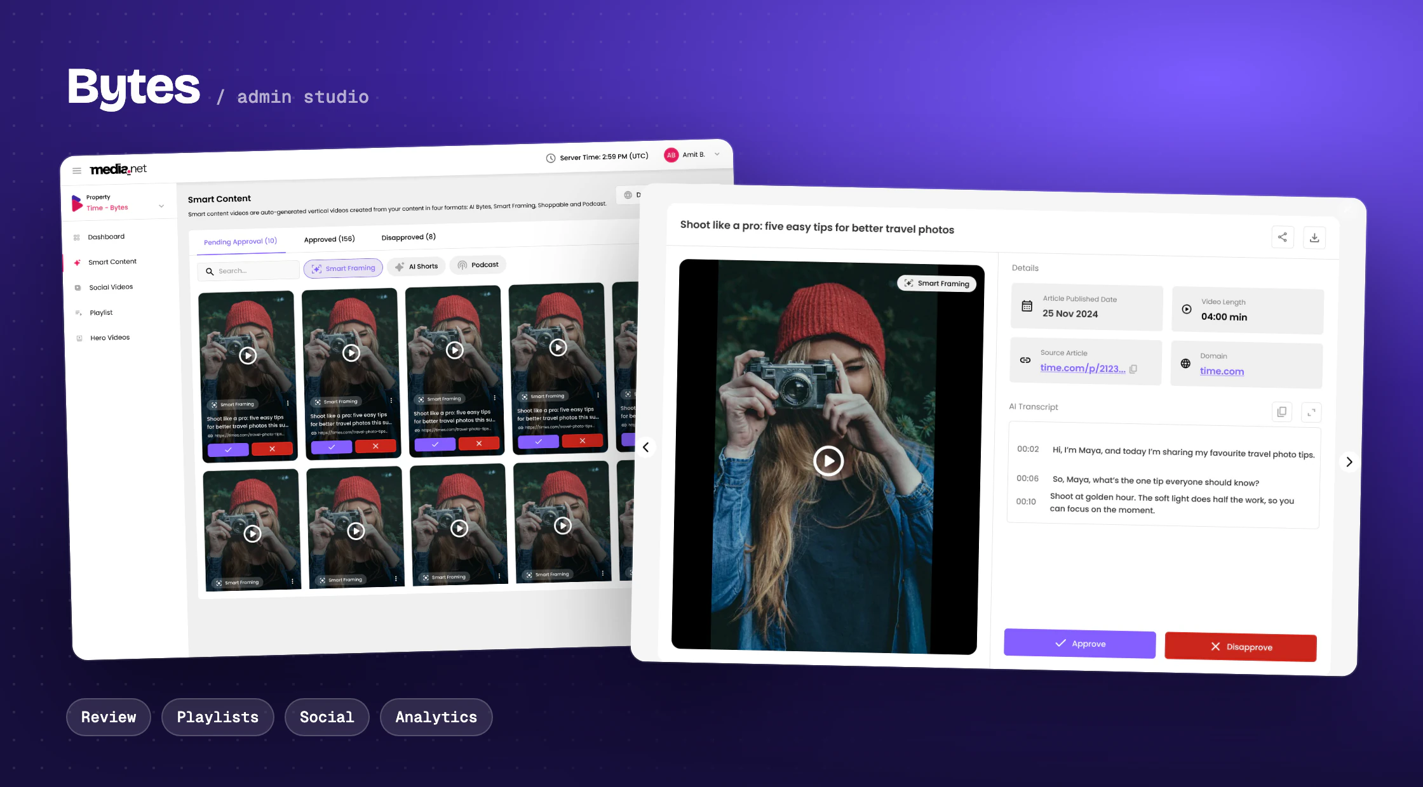Select the Analytics pill label
The height and width of the screenshot is (787, 1423).
pos(436,717)
